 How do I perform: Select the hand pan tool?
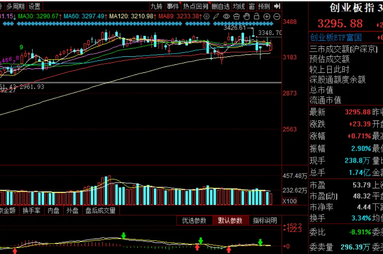click(247, 16)
